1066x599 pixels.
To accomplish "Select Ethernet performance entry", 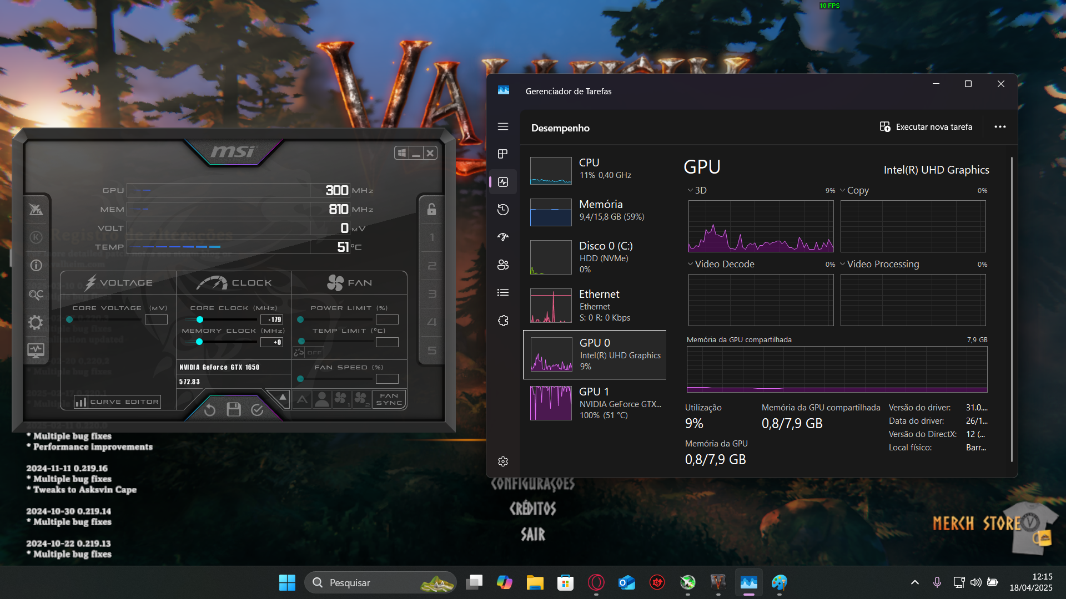I will [595, 306].
